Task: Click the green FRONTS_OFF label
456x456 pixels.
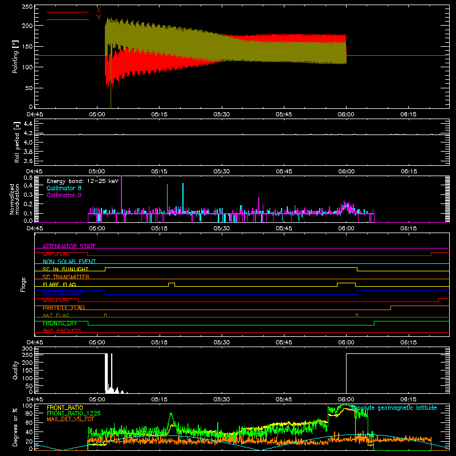Action: pyautogui.click(x=60, y=323)
